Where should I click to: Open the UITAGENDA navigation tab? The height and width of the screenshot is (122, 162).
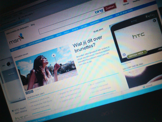107,18
